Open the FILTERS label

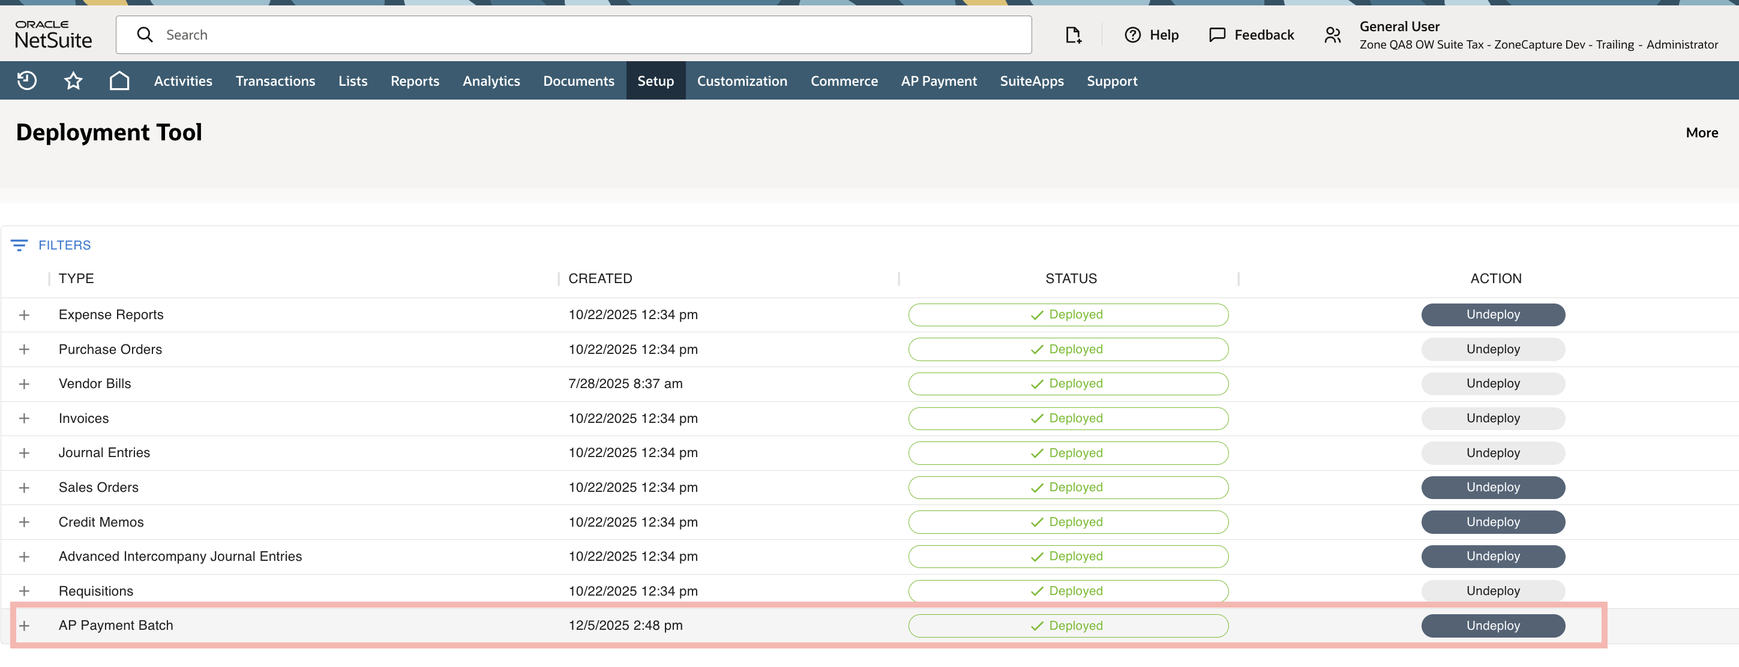pos(64,245)
